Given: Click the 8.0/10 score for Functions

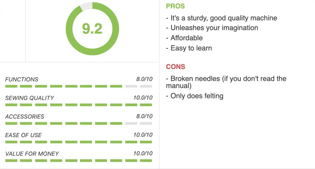Looking at the screenshot, I should coord(144,79).
